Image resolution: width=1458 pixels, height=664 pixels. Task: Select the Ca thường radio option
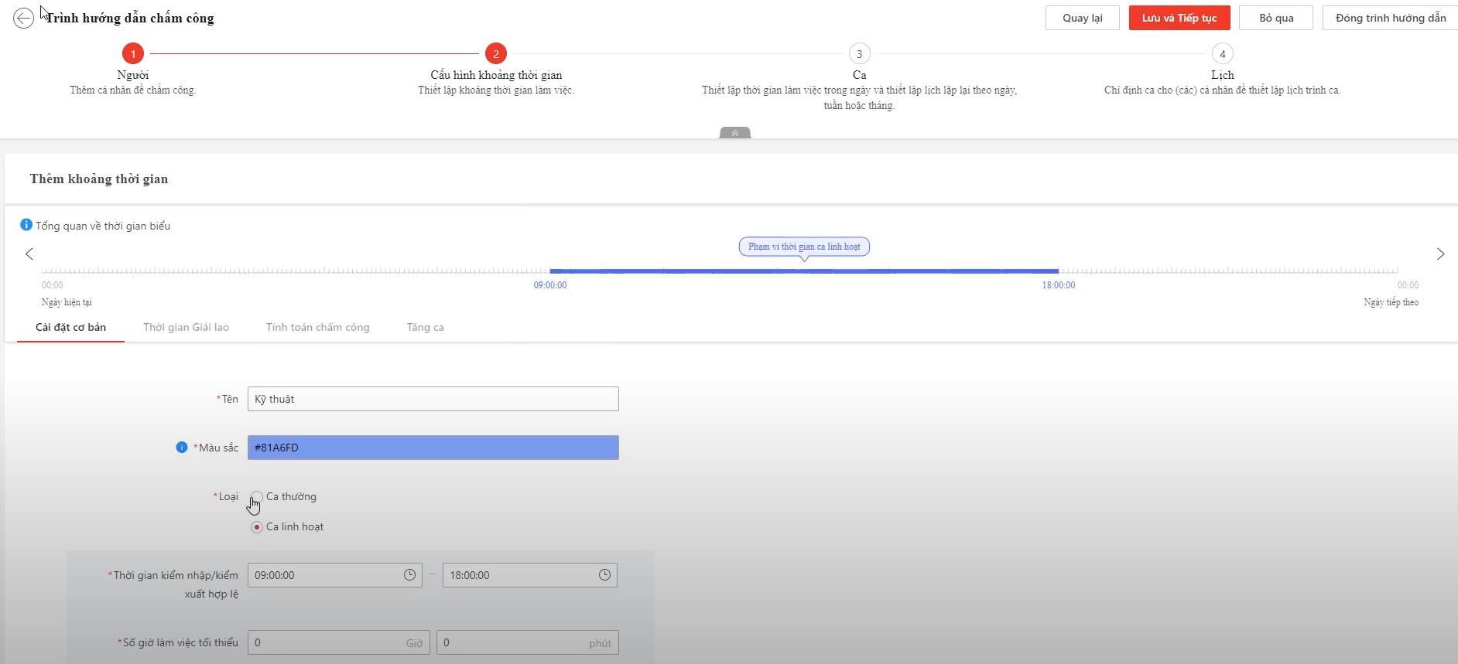click(257, 497)
